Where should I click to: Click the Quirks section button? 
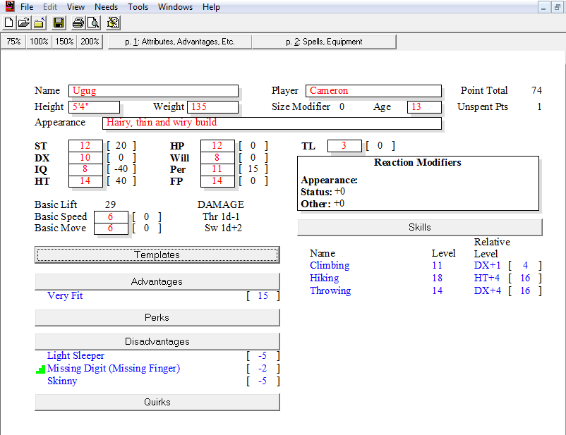pos(157,402)
